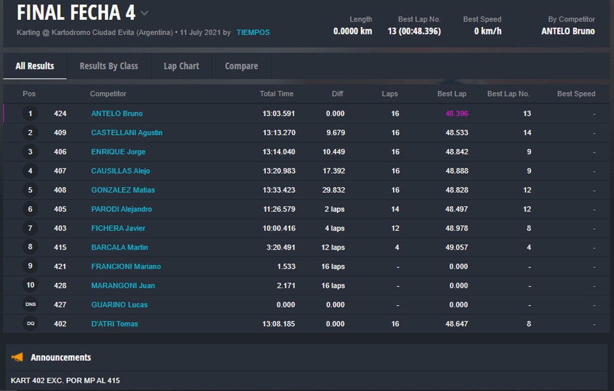The image size is (614, 391).
Task: Open CASTELLANI Agustin competitor page
Action: [x=127, y=133]
